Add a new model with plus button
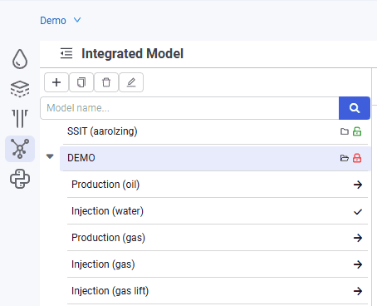This screenshot has height=306, width=377. [56, 82]
